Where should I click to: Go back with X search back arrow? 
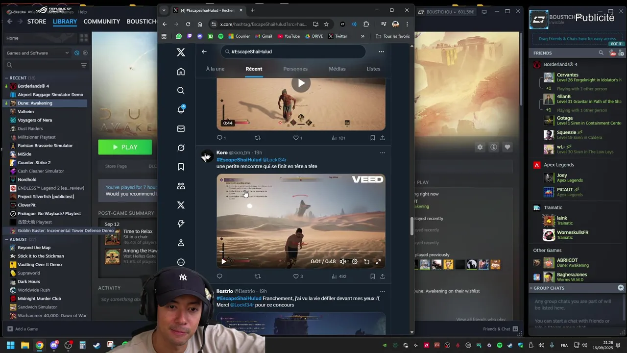(204, 51)
